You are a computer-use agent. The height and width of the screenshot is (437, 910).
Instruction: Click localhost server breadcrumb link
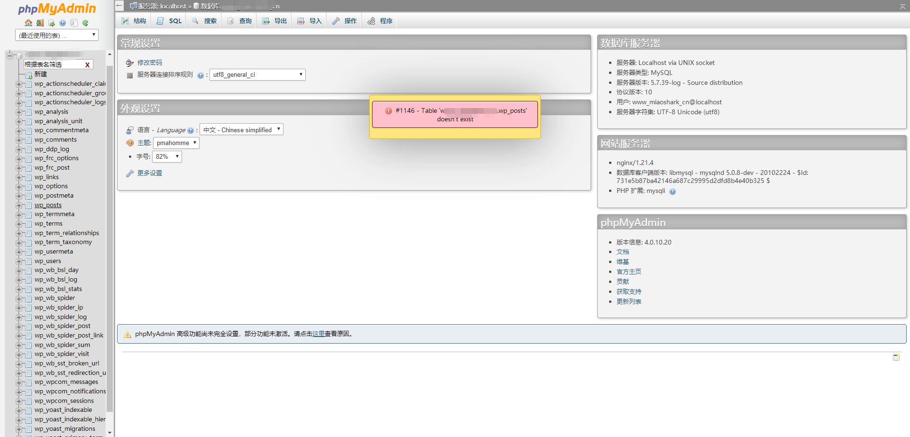[x=163, y=6]
